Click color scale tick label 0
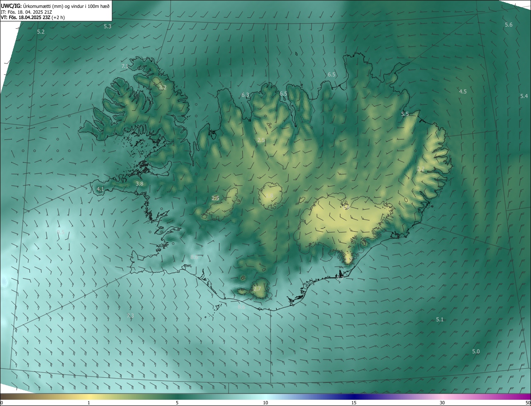Screen dimensions: 531x406 click(2, 403)
